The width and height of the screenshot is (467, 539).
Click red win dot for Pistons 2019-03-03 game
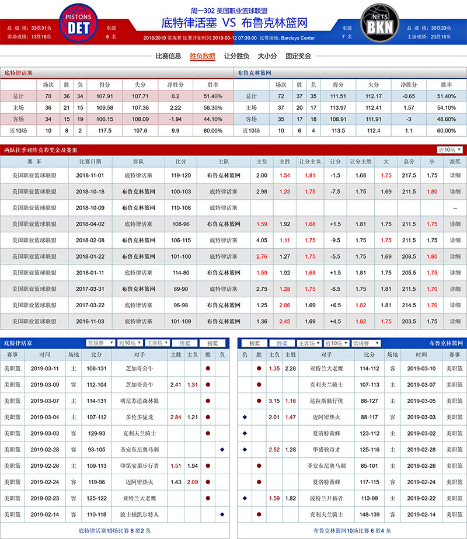point(208,433)
